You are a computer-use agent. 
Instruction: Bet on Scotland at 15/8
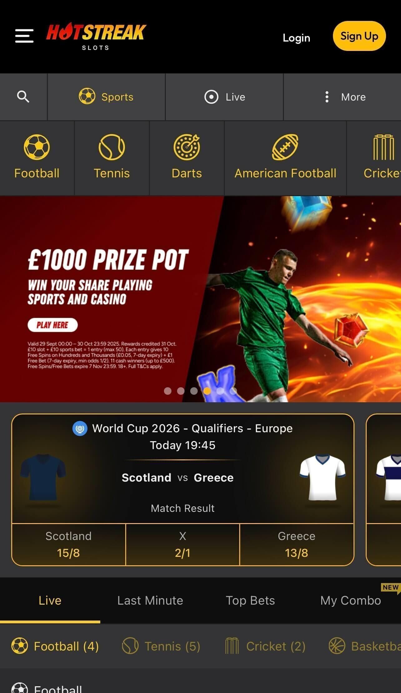tap(68, 545)
